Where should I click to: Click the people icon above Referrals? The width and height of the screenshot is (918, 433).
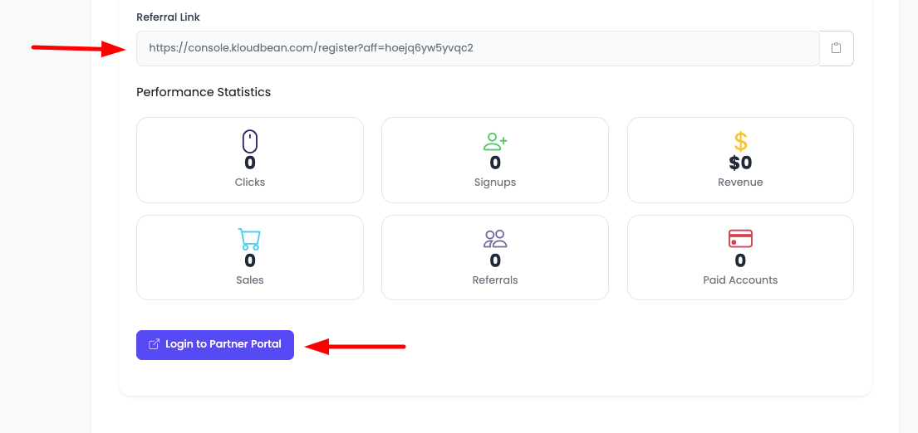495,239
